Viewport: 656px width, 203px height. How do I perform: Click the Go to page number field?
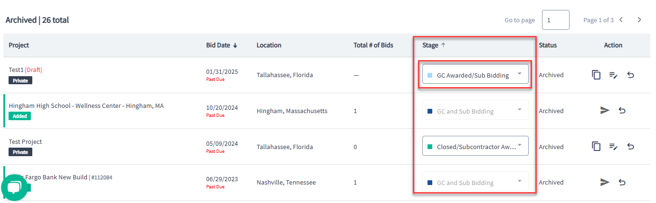(555, 20)
